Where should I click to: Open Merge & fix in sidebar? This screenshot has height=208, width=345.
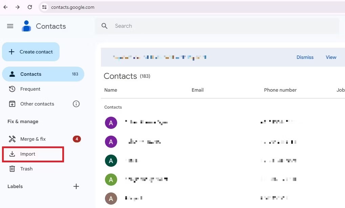pyautogui.click(x=33, y=139)
